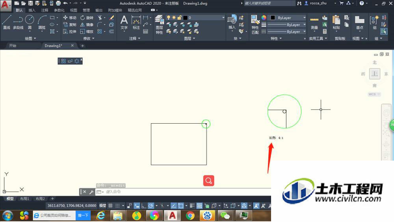394x222 pixels.
Task: Click the keyword search box in title bar
Action: pyautogui.click(x=269, y=3)
